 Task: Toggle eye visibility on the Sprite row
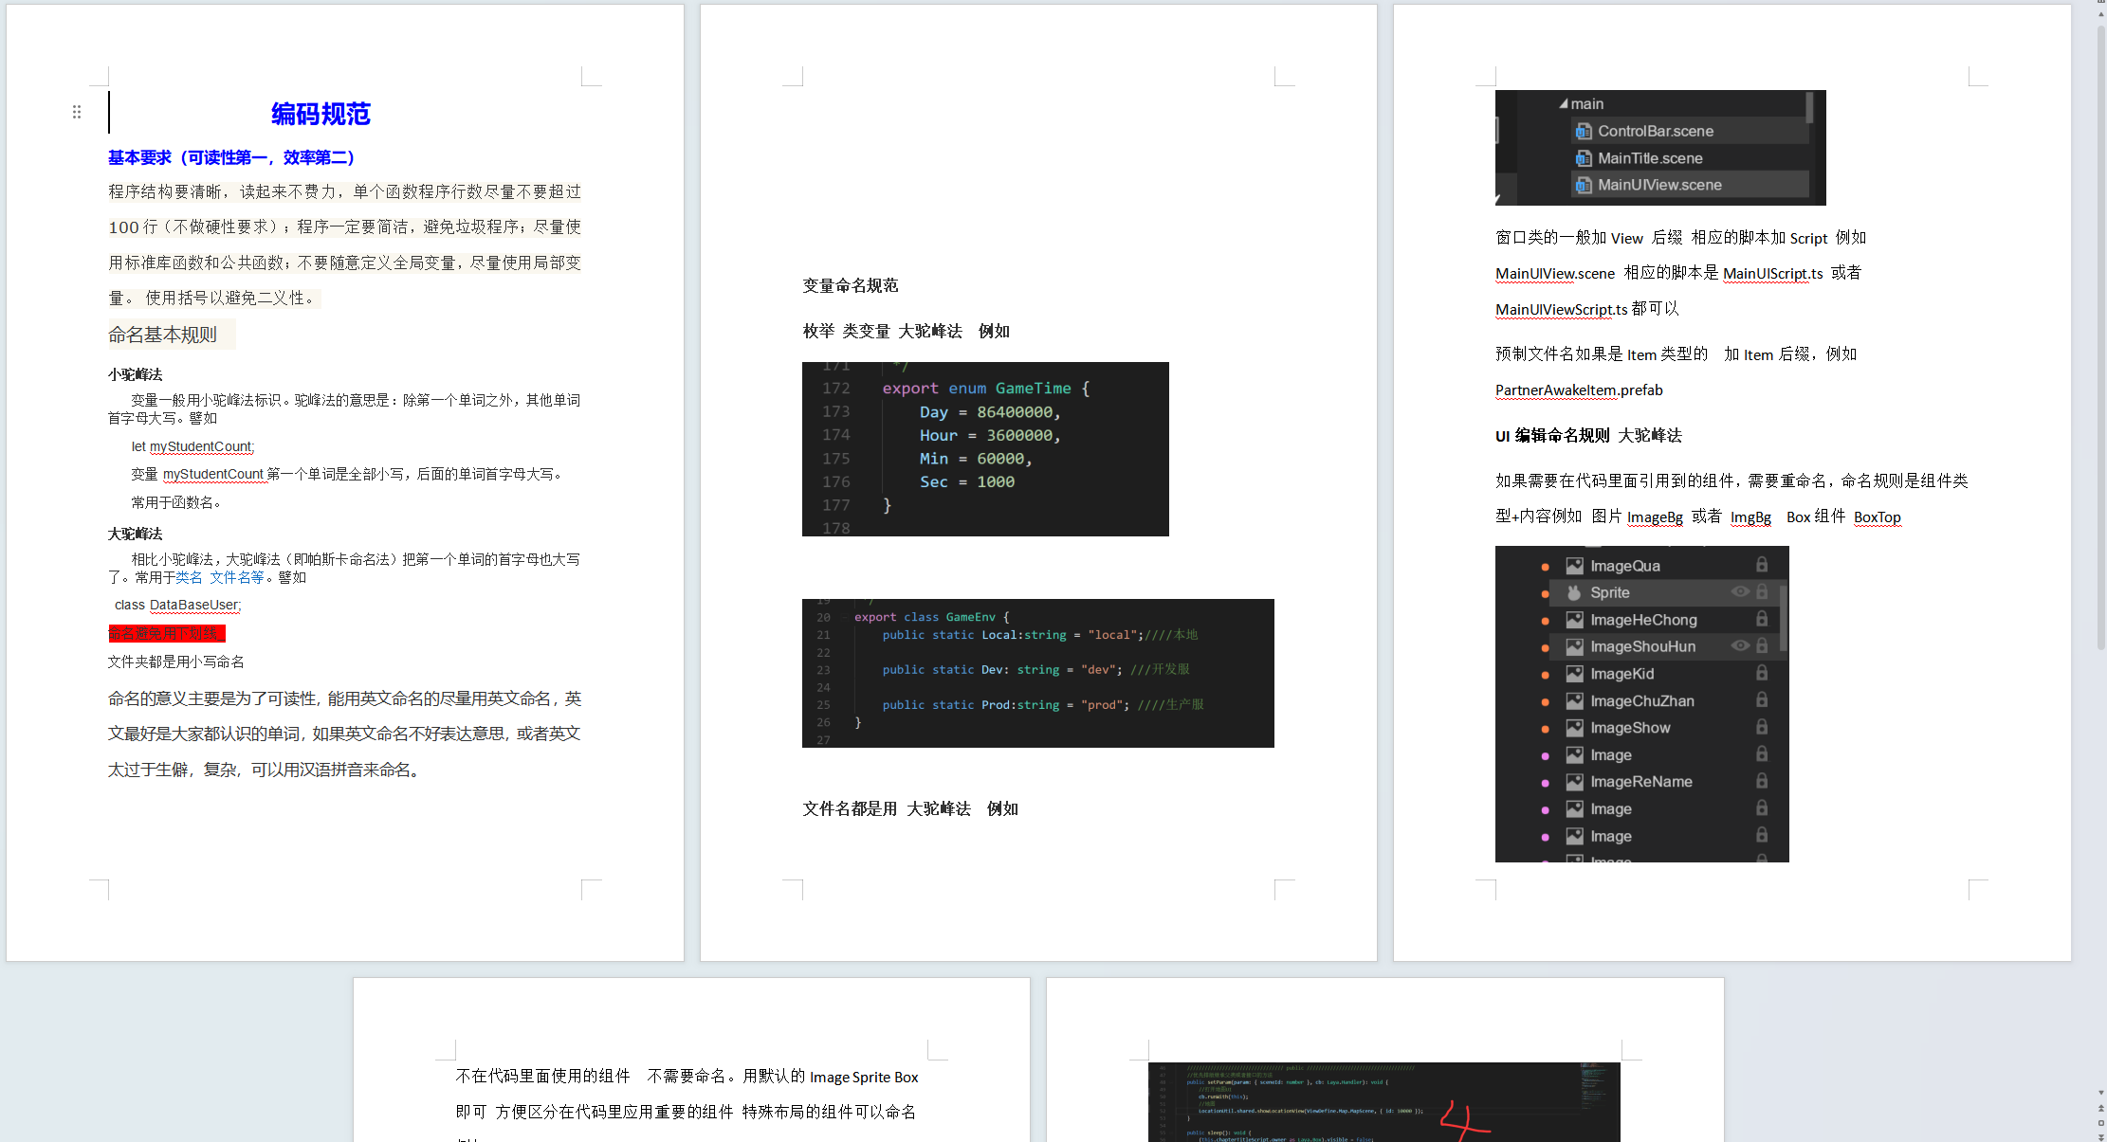(x=1740, y=591)
